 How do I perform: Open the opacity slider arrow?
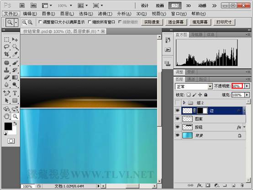point(247,86)
